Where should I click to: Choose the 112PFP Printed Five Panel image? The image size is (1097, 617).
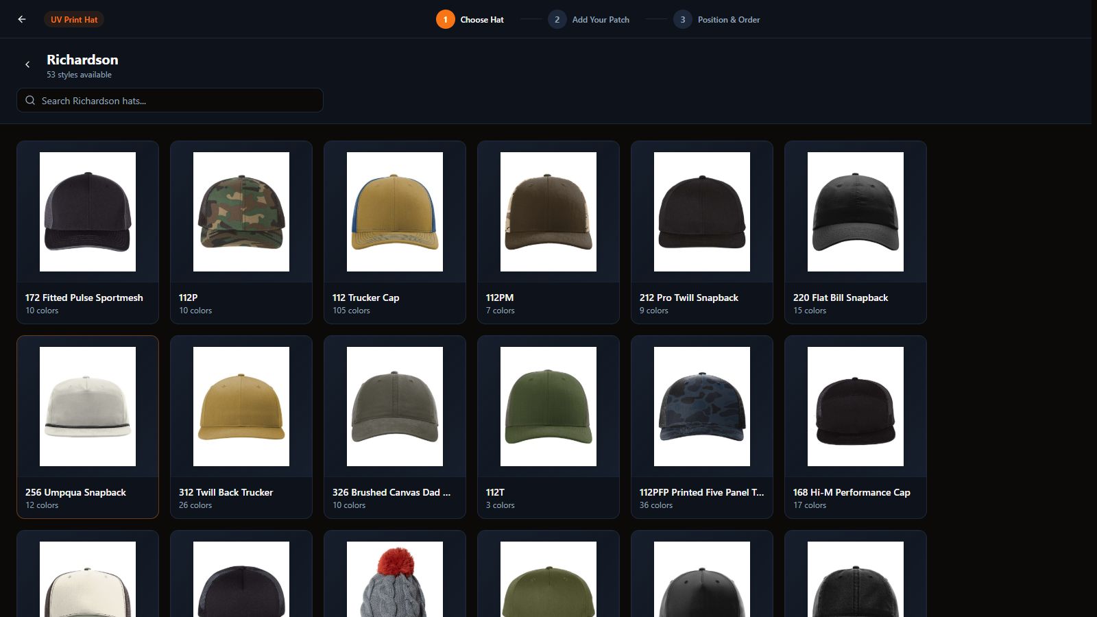702,407
